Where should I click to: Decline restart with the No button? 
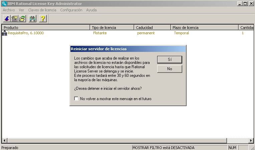170,69
